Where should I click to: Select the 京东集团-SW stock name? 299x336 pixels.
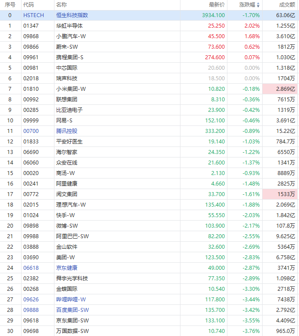(72, 320)
